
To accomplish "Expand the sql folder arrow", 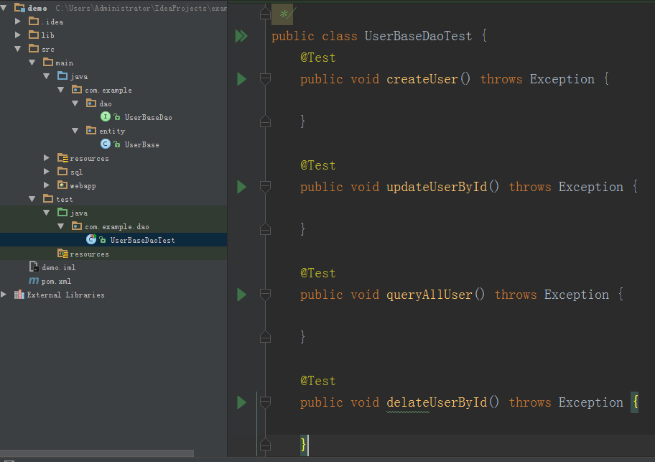I will coord(47,172).
